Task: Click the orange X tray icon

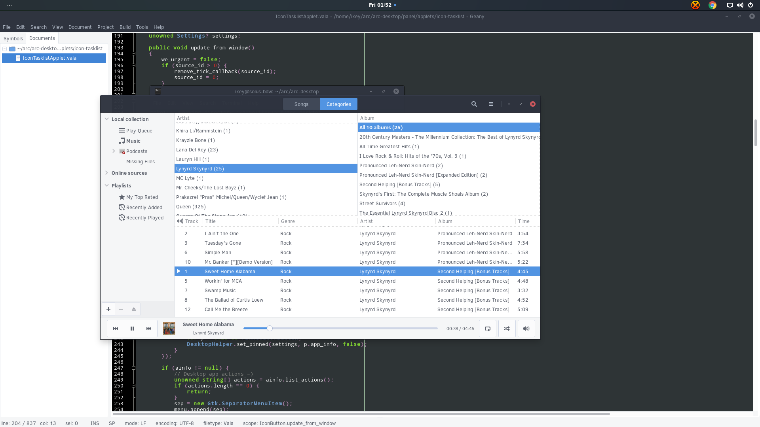Action: 695,5
